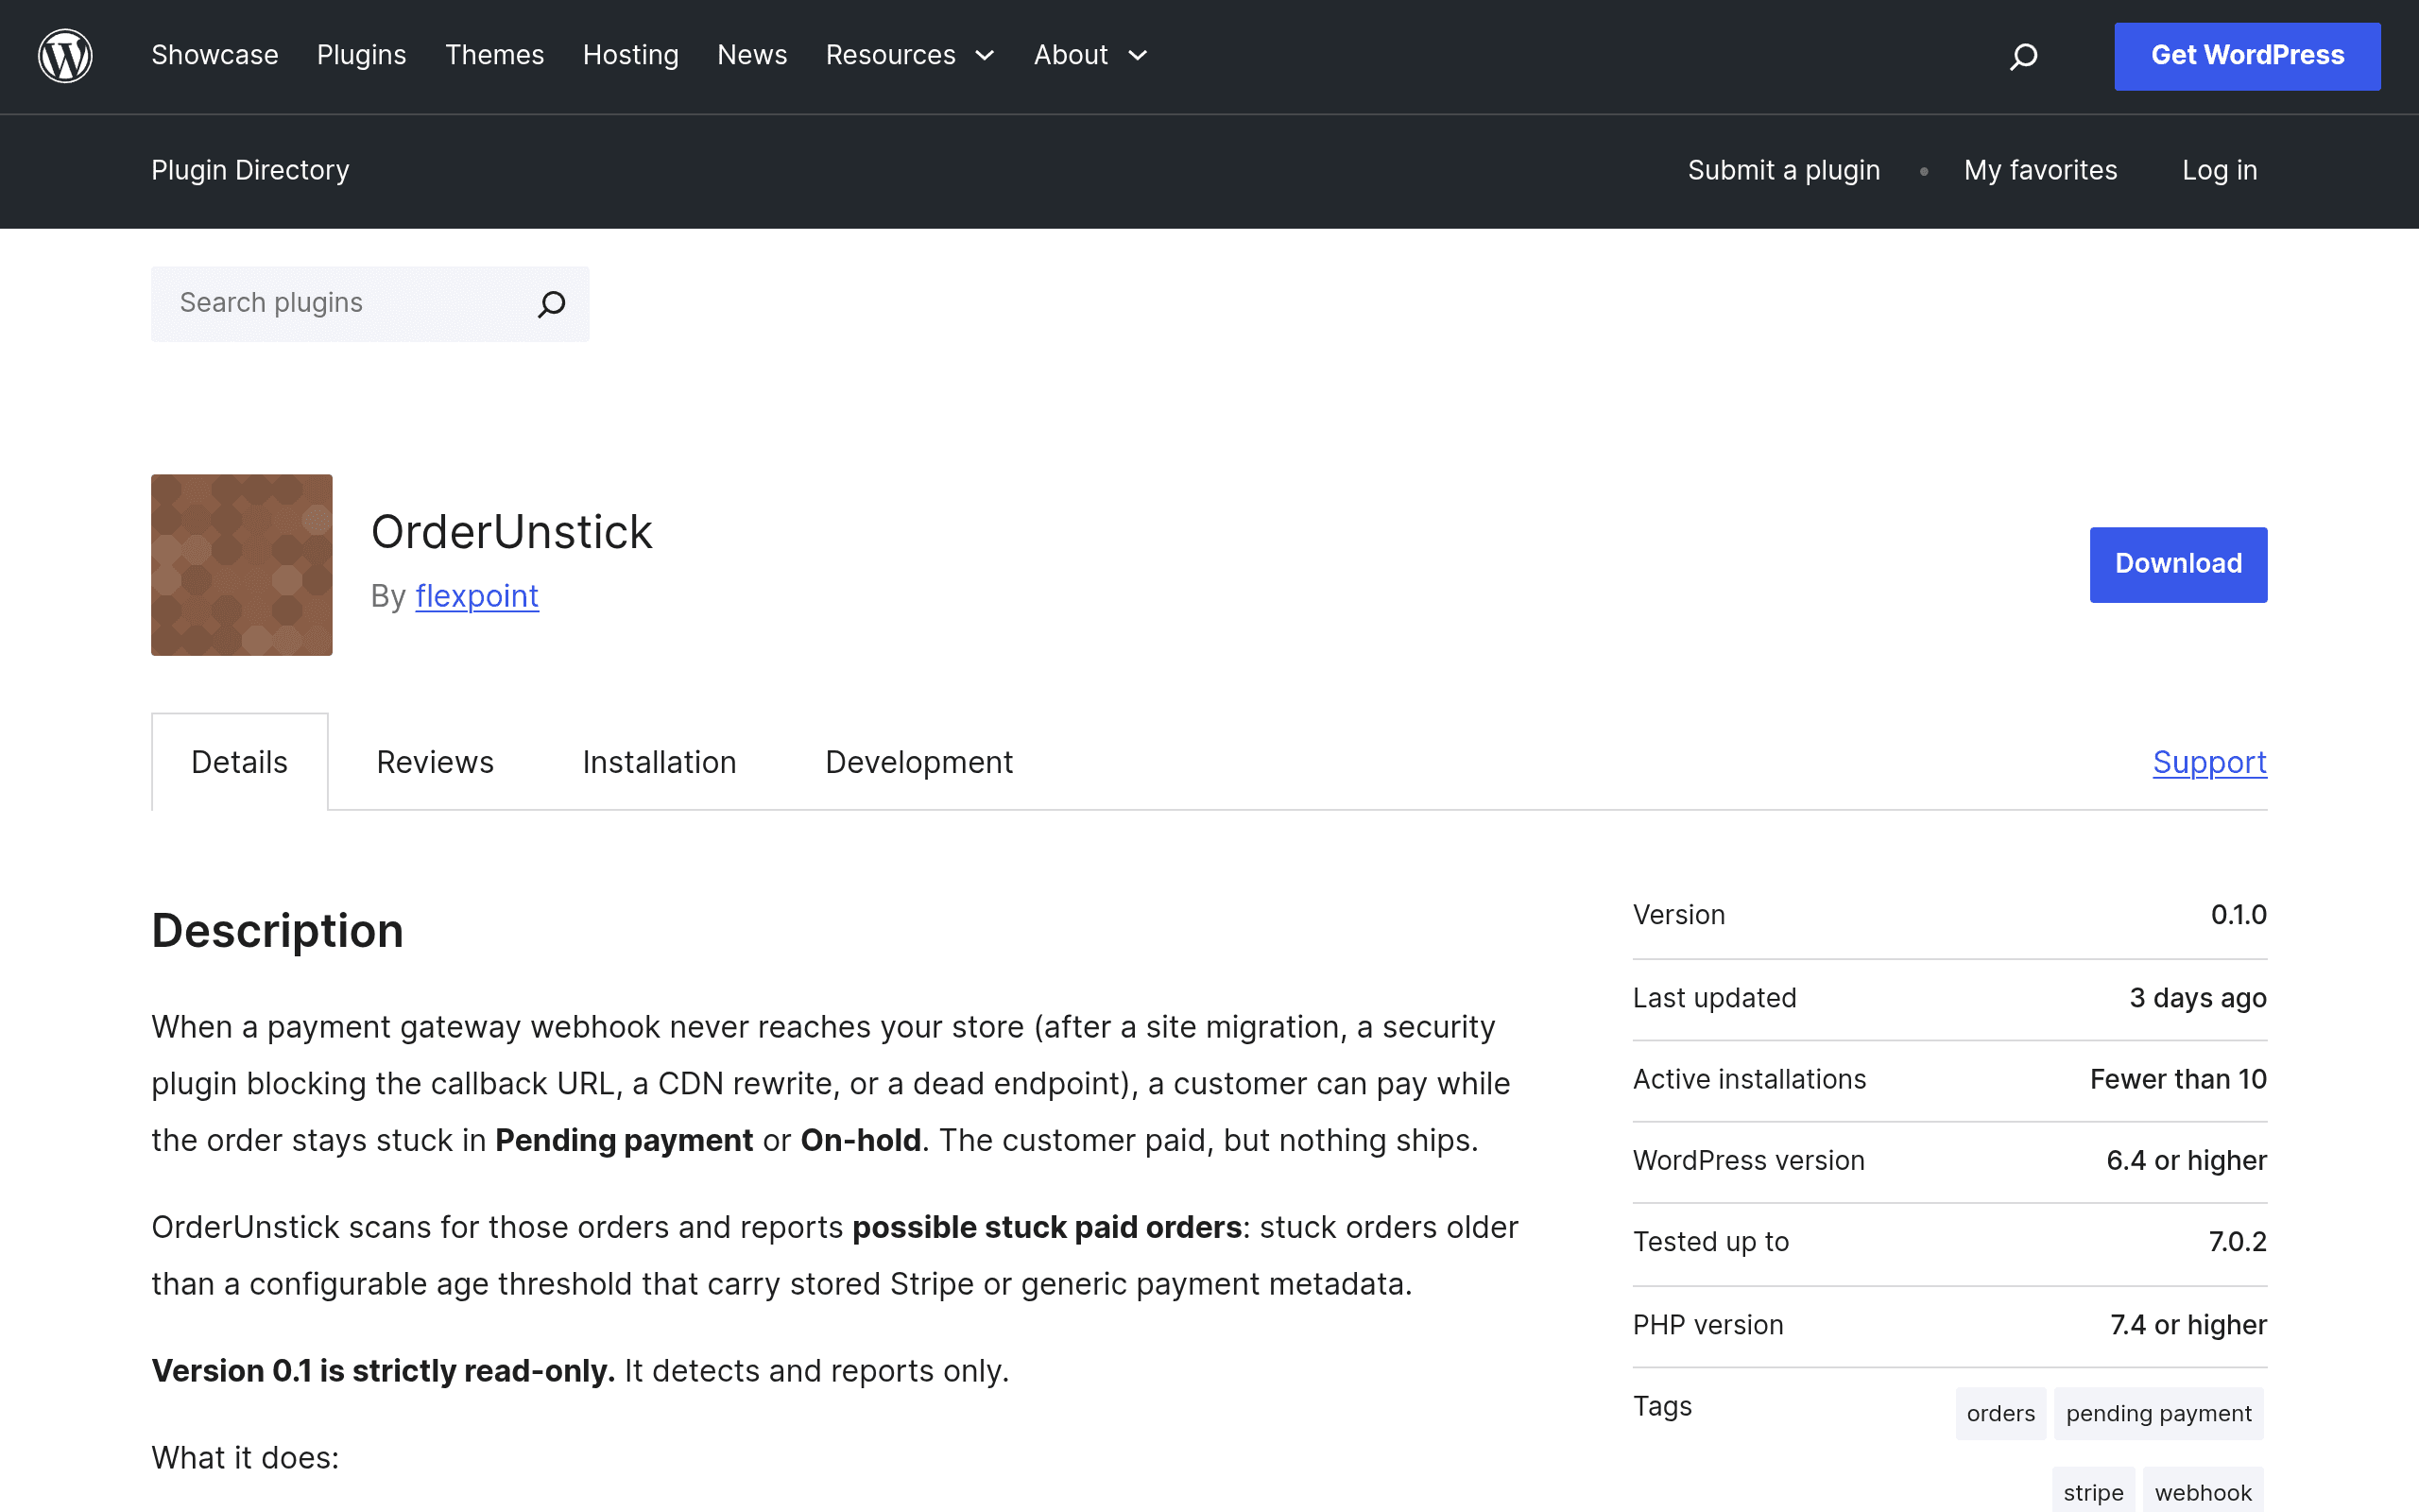2419x1512 pixels.
Task: Click the pending payment tag
Action: pyautogui.click(x=2159, y=1413)
